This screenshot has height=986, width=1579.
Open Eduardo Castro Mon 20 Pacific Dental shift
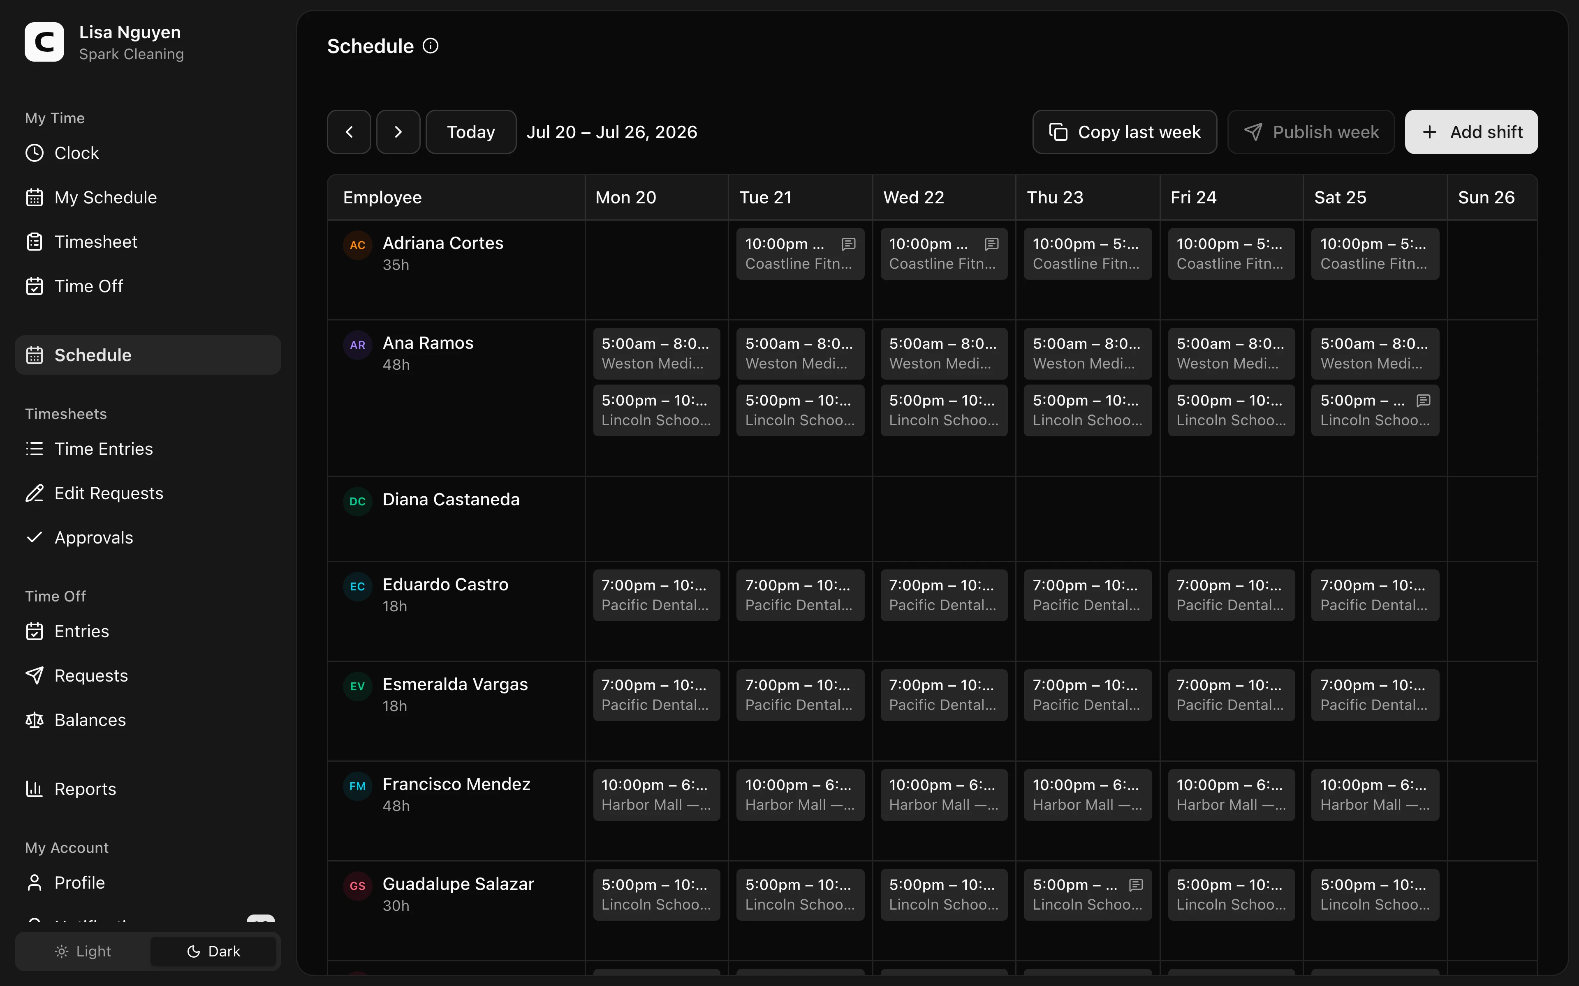[x=656, y=595]
